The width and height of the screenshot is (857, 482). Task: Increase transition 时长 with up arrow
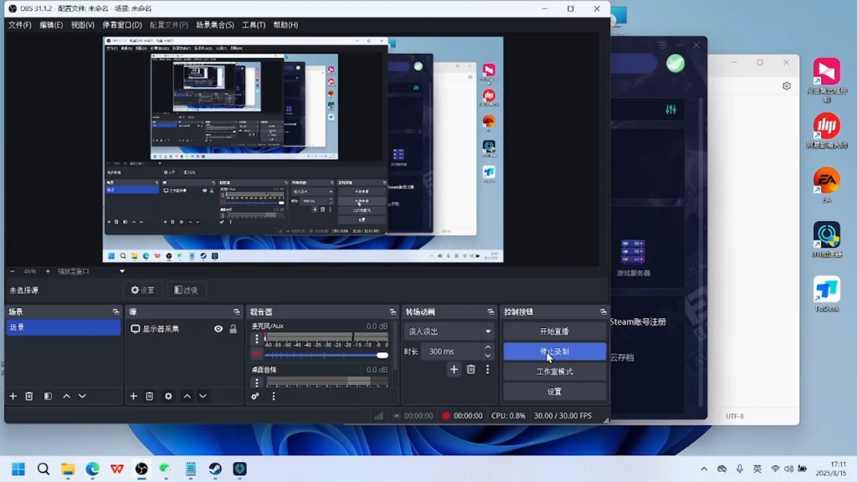[x=488, y=347]
